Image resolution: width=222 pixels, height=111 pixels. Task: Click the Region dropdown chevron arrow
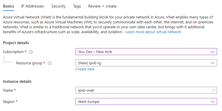(212, 101)
